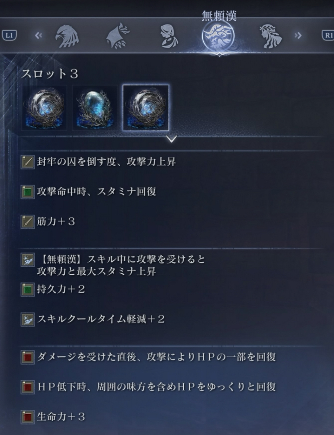Viewport: 334px width, 435px height.
Task: Click the R1 shoulder button indicator
Action: pyautogui.click(x=328, y=35)
